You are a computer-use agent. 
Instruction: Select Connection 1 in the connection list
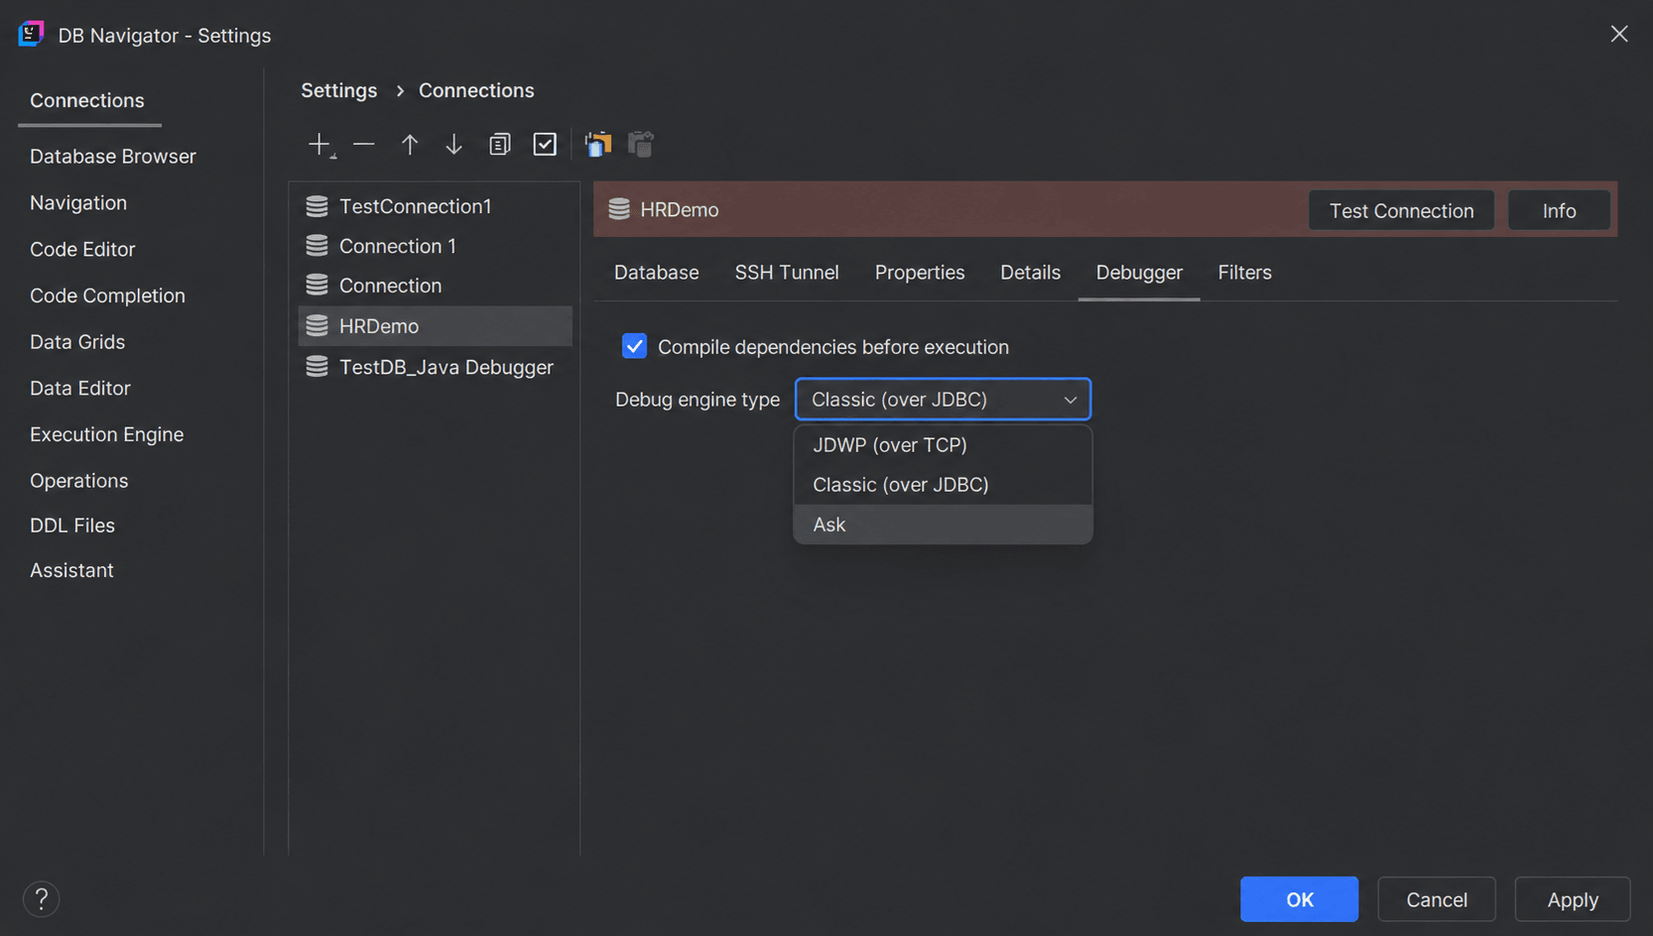click(435, 246)
